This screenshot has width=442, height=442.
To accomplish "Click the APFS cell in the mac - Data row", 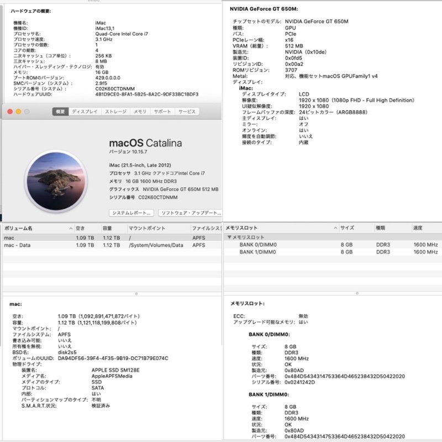I will 199,245.
